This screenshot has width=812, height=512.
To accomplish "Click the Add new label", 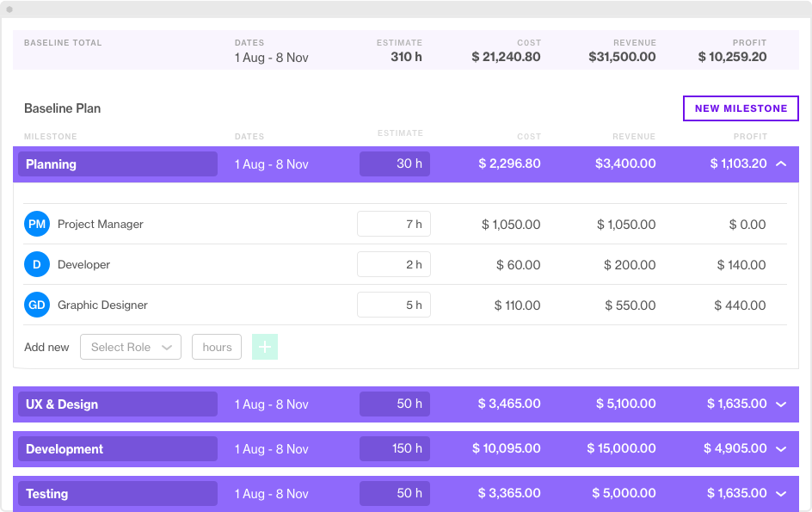I will tap(46, 347).
